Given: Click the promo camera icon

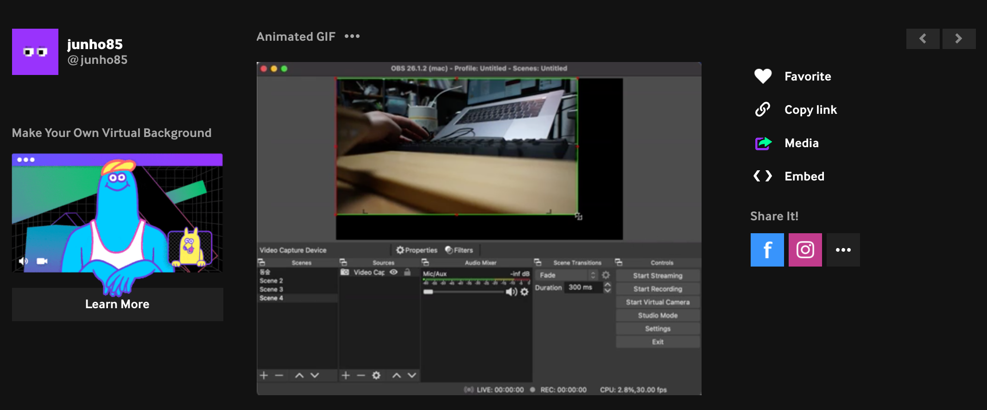Looking at the screenshot, I should coord(42,261).
